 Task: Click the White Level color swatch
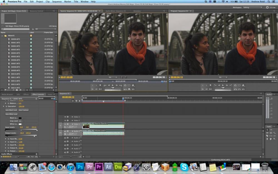point(20,124)
